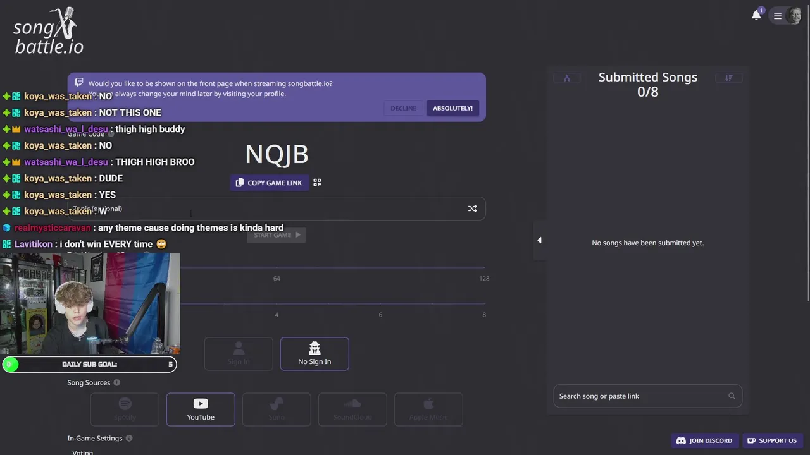Viewport: 810px width, 455px height.
Task: Click the Daily Sub Goal bar
Action: click(x=89, y=365)
